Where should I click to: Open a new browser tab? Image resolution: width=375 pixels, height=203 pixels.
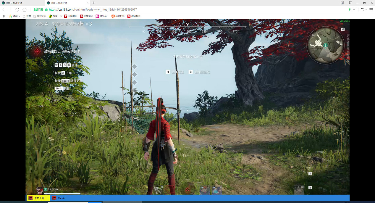click(x=93, y=3)
